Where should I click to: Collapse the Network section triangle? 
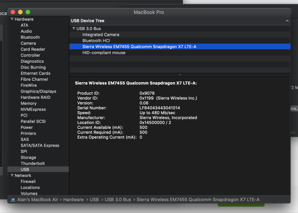pyautogui.click(x=12, y=176)
